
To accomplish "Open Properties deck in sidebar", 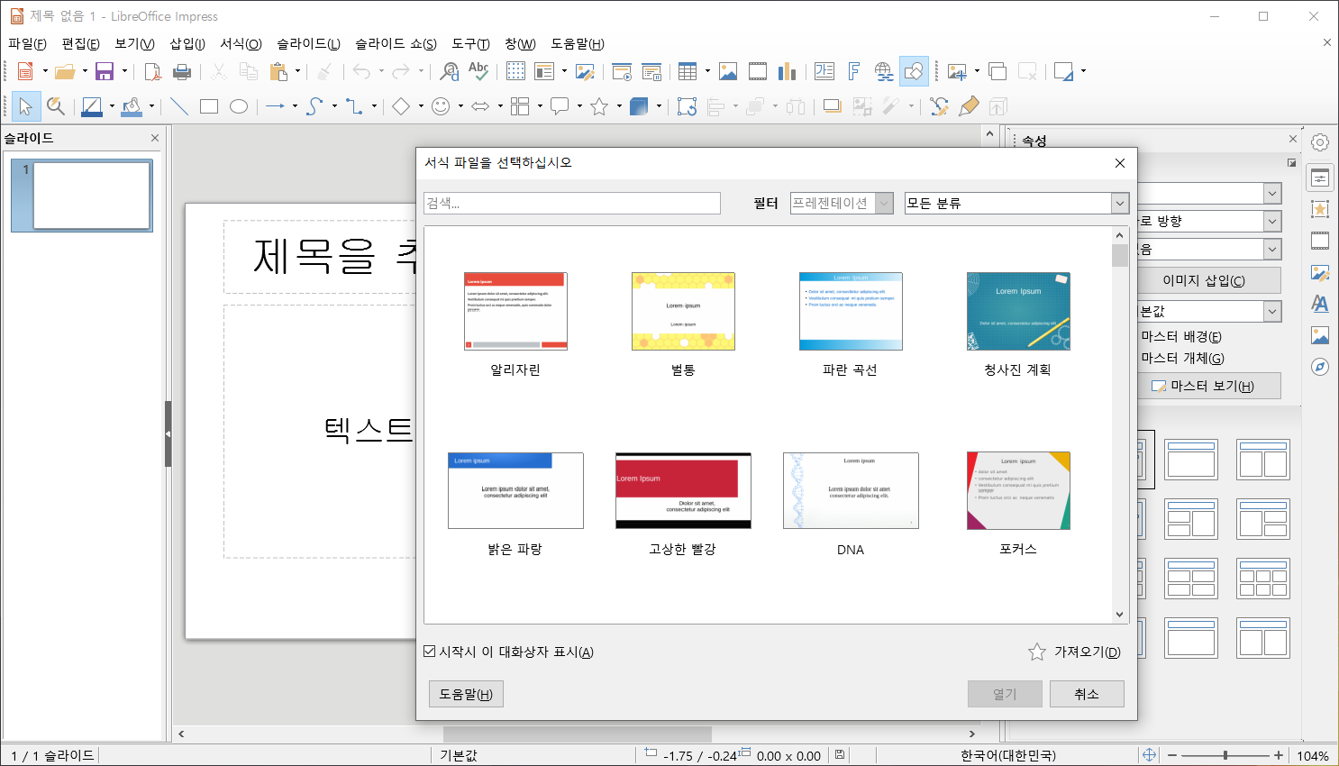I will coord(1320,178).
